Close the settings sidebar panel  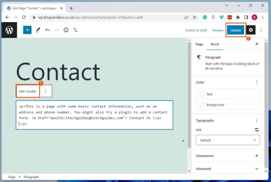point(257,44)
